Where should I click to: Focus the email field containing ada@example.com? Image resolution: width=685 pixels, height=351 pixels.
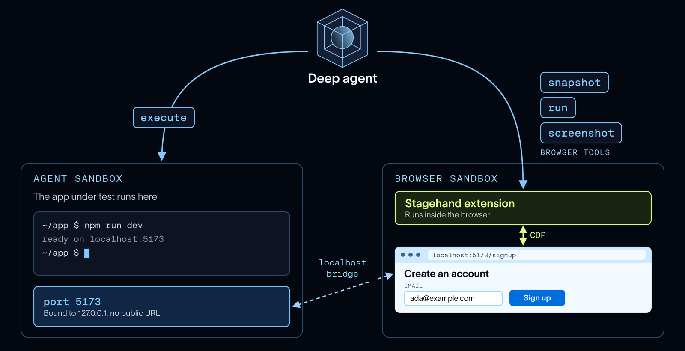click(453, 298)
